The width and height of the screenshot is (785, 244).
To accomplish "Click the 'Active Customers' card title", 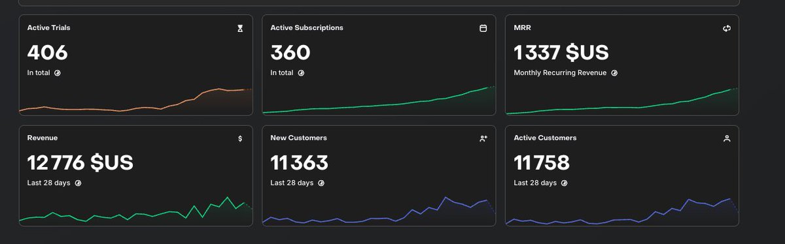I will [x=545, y=138].
